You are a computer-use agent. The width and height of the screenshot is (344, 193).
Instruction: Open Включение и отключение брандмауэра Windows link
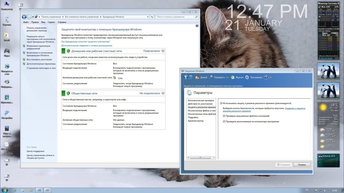pos(39,54)
